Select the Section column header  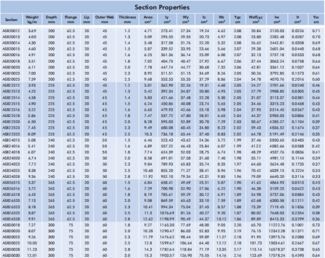tap(11, 20)
